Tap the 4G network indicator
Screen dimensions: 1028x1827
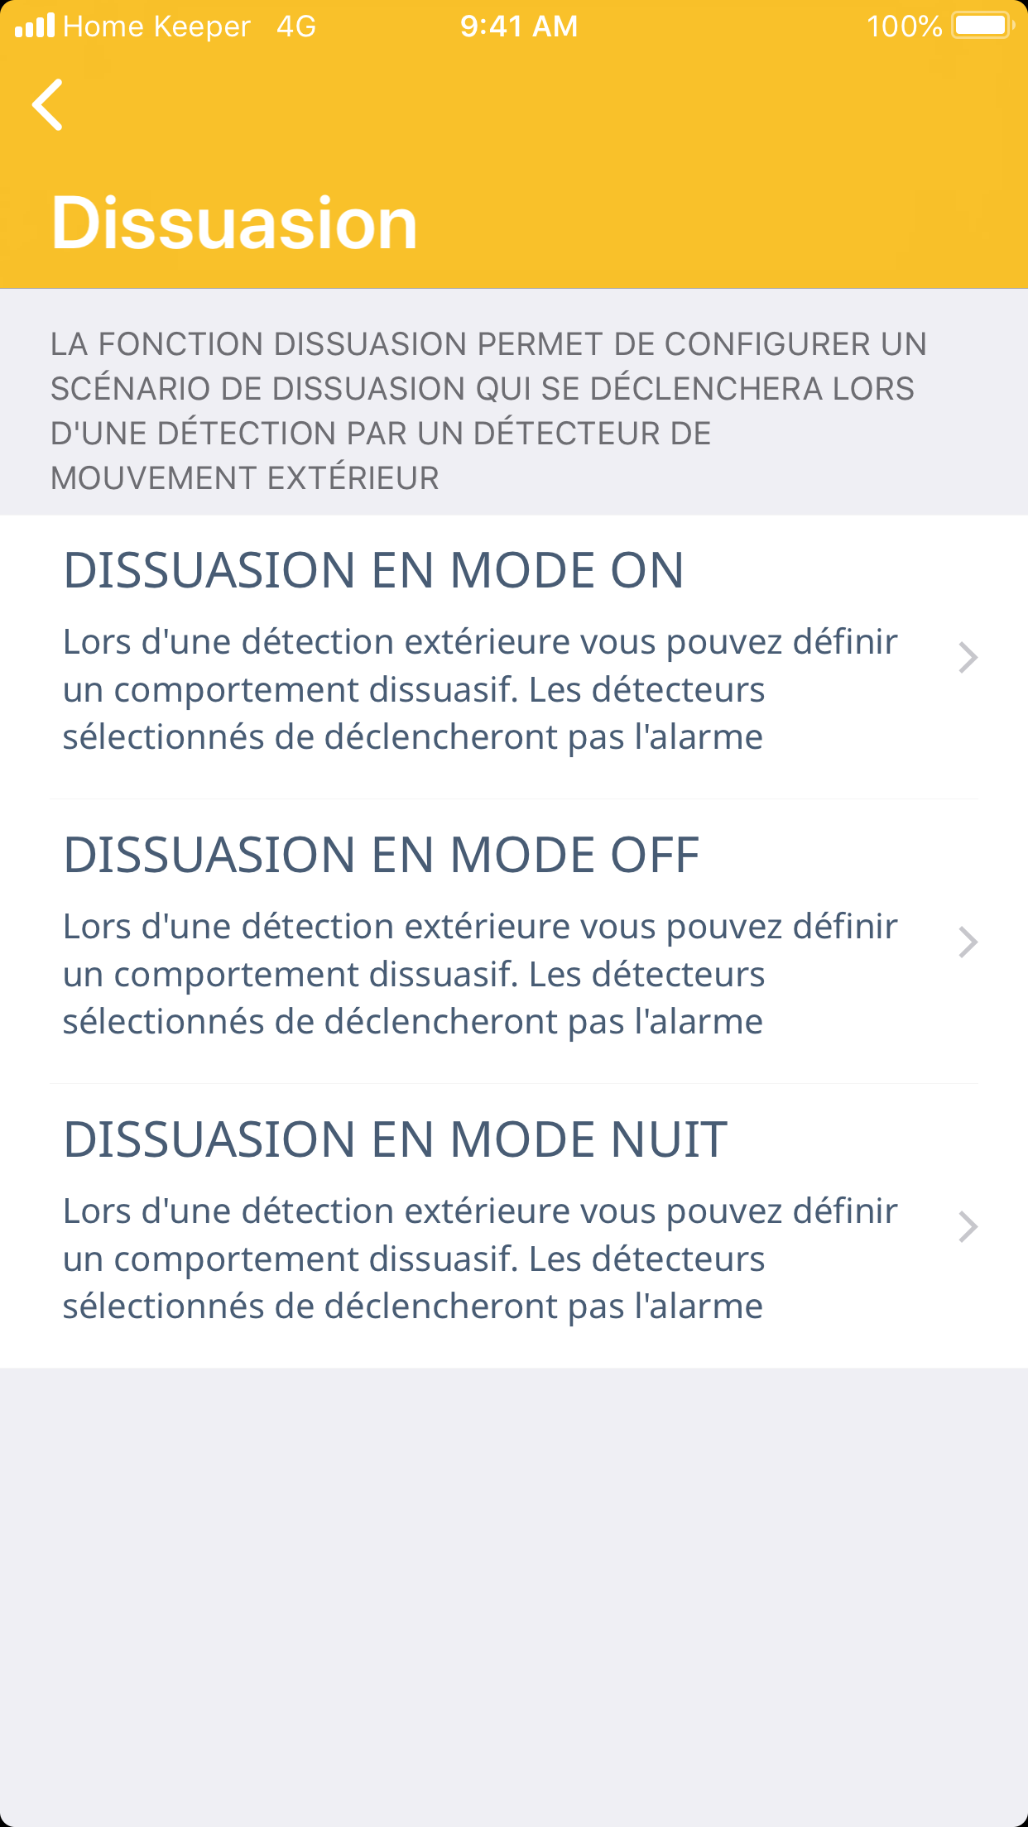(296, 26)
